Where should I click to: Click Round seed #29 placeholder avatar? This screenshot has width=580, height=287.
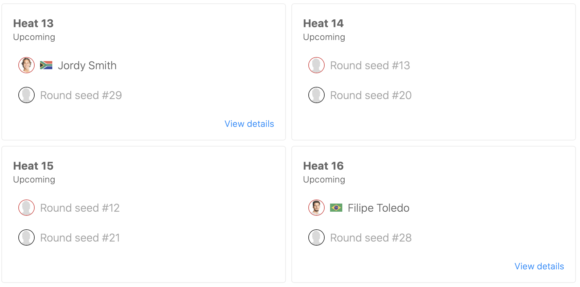(x=26, y=95)
